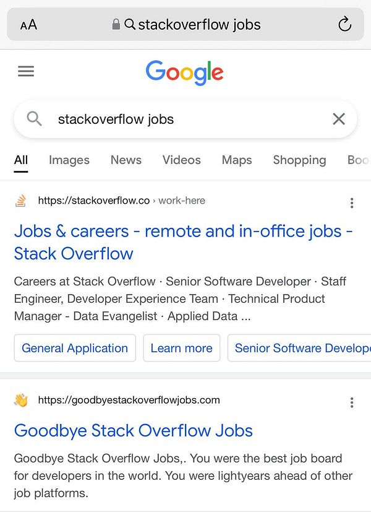The height and width of the screenshot is (512, 371).
Task: Tap the Learn more chip
Action: pyautogui.click(x=182, y=348)
